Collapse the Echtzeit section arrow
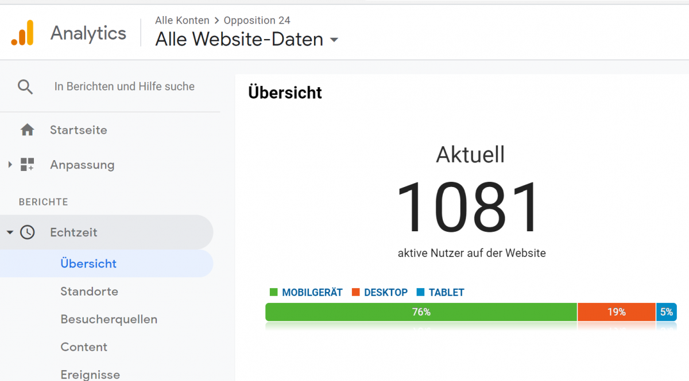The height and width of the screenshot is (381, 689). (10, 232)
